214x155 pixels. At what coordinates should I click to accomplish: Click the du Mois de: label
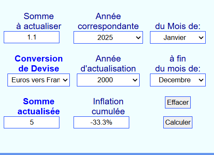(178, 26)
